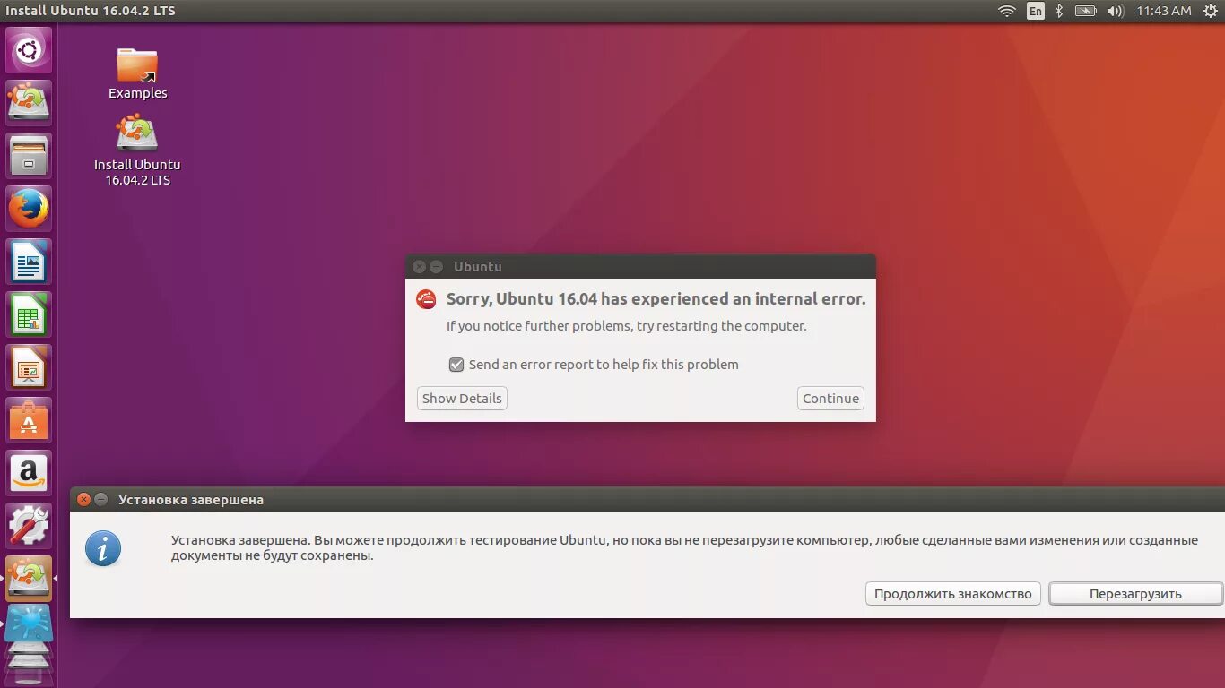Click the 'Install Ubuntu 16.04.2 LTS' panel title
This screenshot has width=1225, height=688.
pyautogui.click(x=91, y=11)
